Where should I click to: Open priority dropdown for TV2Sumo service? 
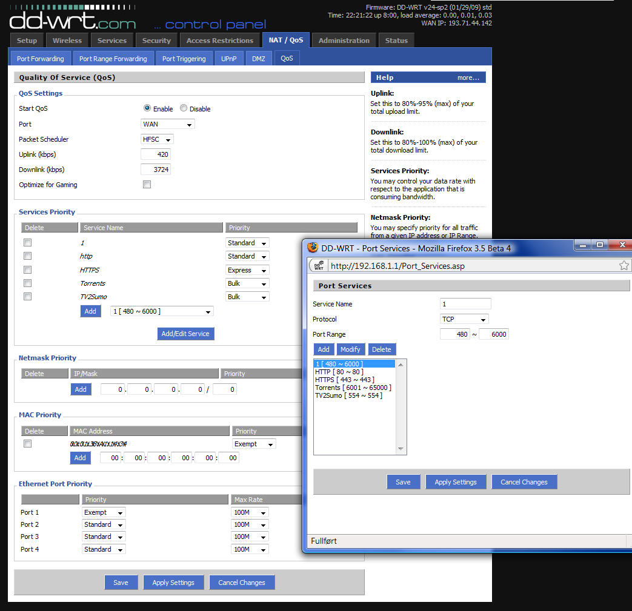point(247,297)
